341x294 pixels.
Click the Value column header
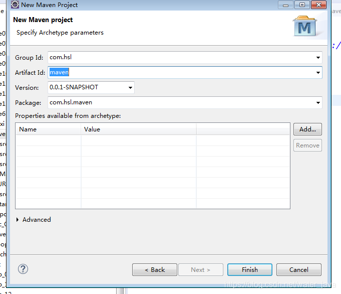(139, 129)
